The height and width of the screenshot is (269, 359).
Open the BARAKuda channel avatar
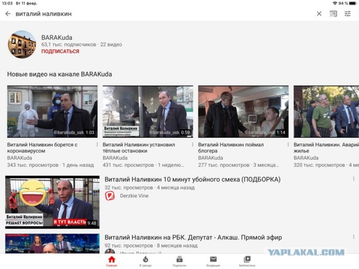[x=22, y=44]
